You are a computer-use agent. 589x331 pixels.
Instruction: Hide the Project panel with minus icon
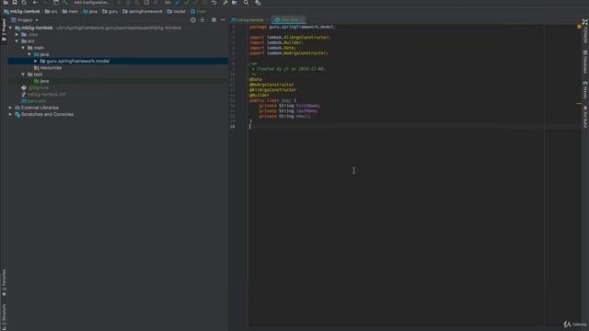coord(223,20)
